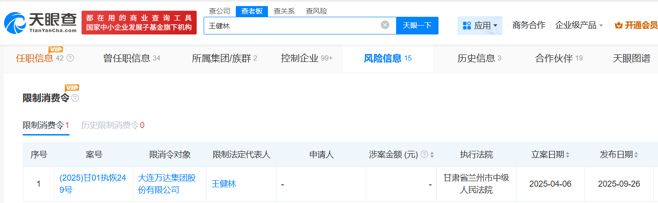This screenshot has height=203, width=658.
Task: Open the 大连万达集团股份有限公司 company link
Action: tap(167, 184)
